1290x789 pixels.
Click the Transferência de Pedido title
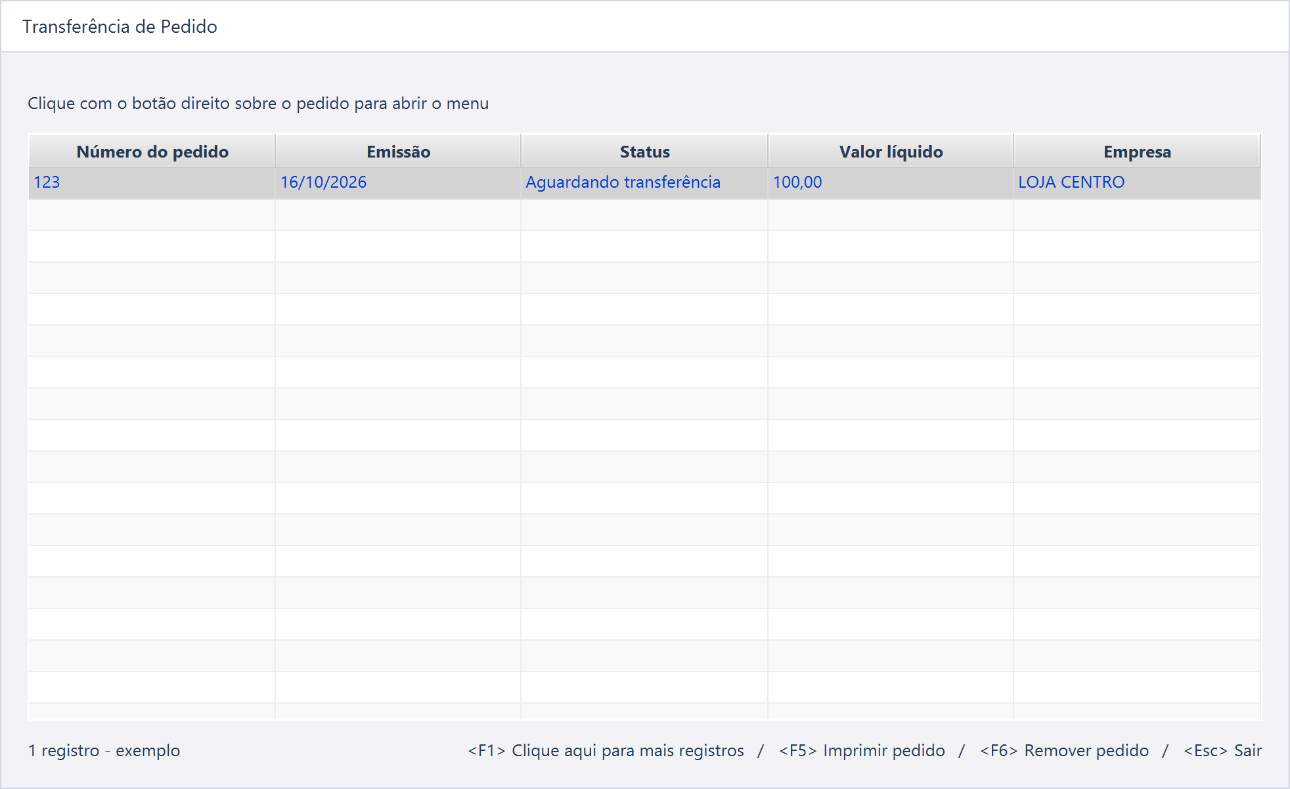coord(120,26)
